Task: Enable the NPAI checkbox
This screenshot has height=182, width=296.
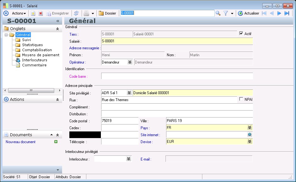Action: pyautogui.click(x=241, y=99)
